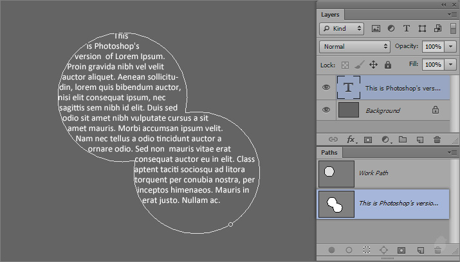Load path as a selection icon

point(367,250)
